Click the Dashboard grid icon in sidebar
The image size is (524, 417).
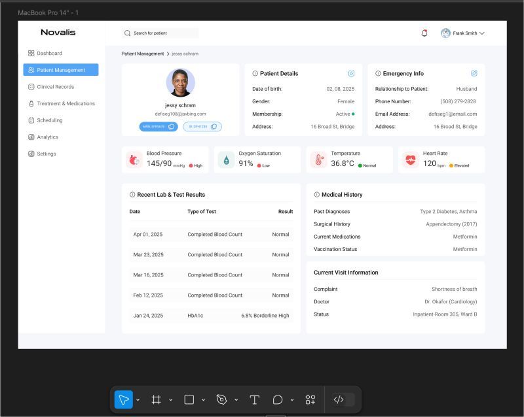pyautogui.click(x=31, y=53)
